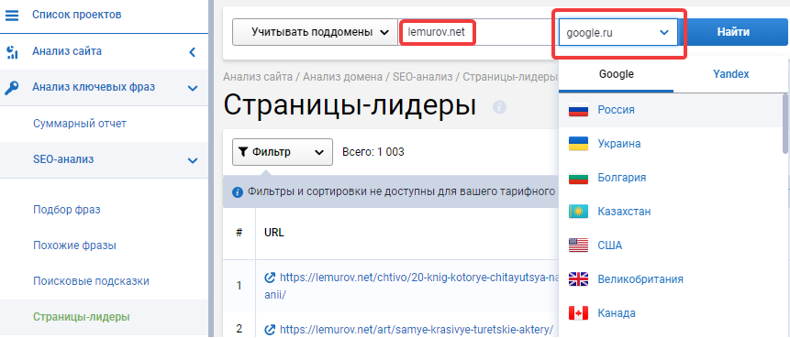The width and height of the screenshot is (790, 338).
Task: Click the URL column header
Action: [x=274, y=233]
